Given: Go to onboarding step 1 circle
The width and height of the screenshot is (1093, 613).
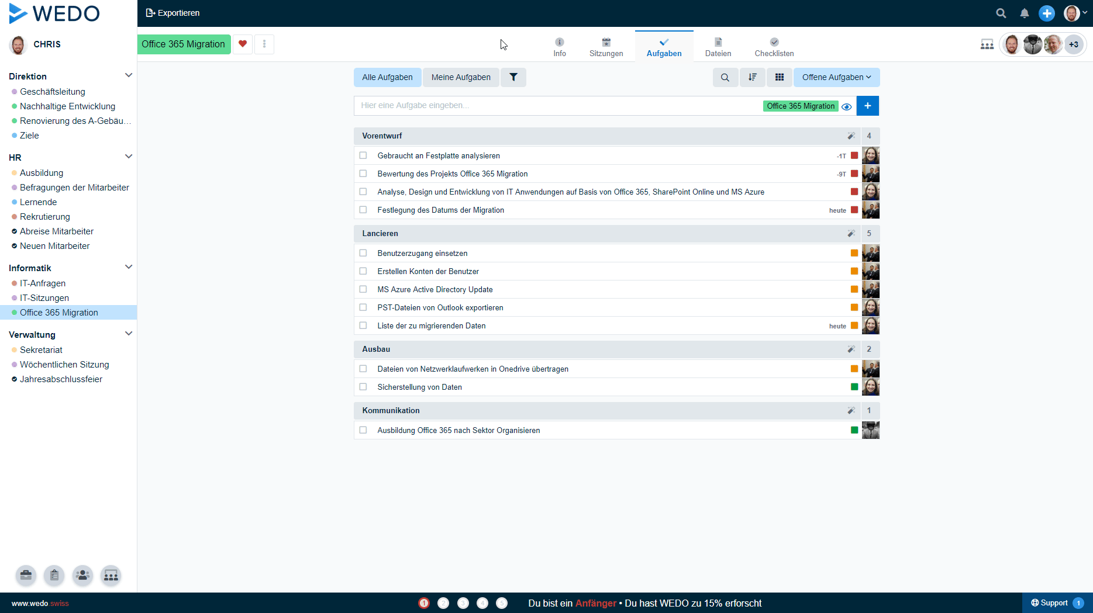Looking at the screenshot, I should coord(424,603).
